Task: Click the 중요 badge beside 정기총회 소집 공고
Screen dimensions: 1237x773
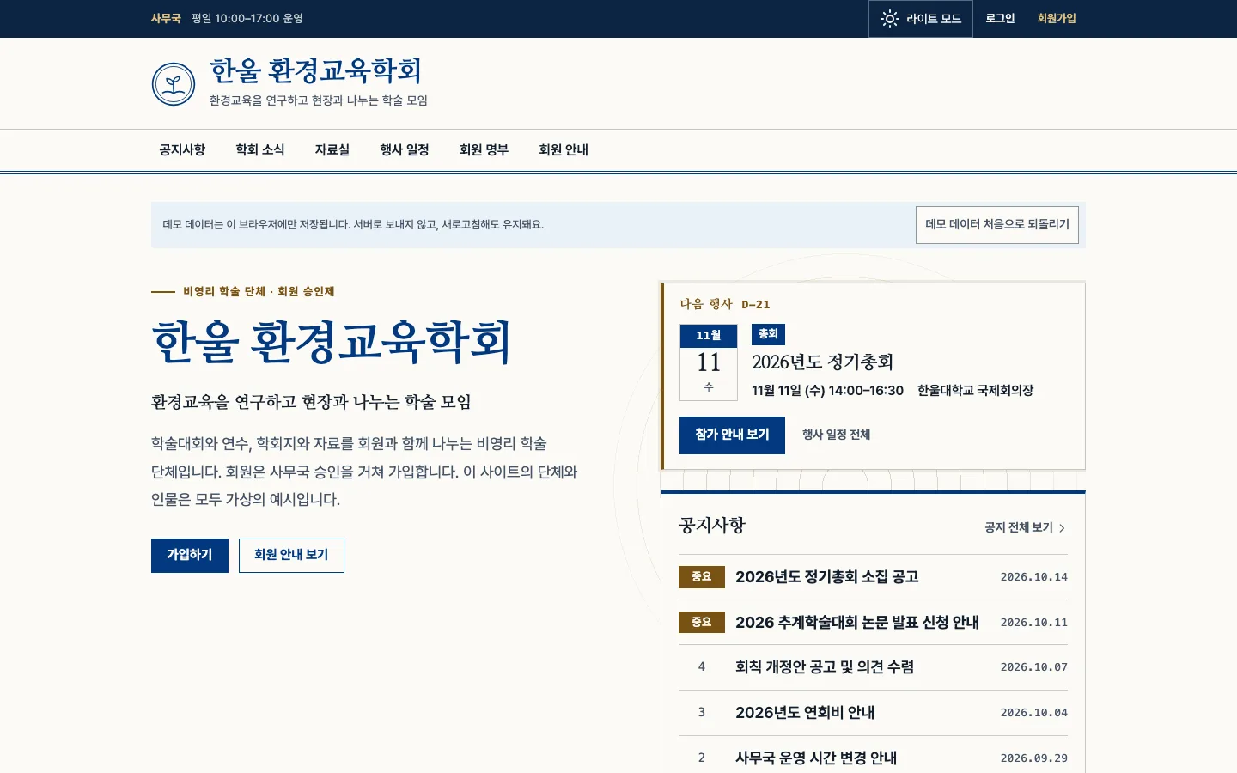Action: point(702,577)
